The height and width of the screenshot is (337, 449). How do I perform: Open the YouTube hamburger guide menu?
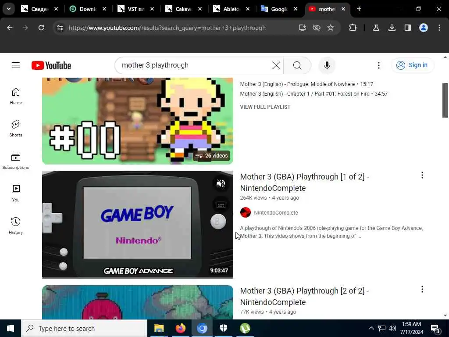click(x=16, y=65)
